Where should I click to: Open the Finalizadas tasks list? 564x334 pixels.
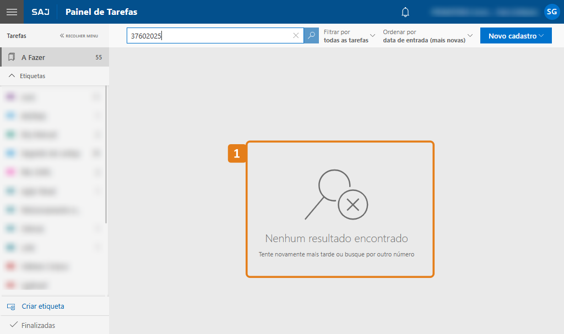[x=38, y=325]
